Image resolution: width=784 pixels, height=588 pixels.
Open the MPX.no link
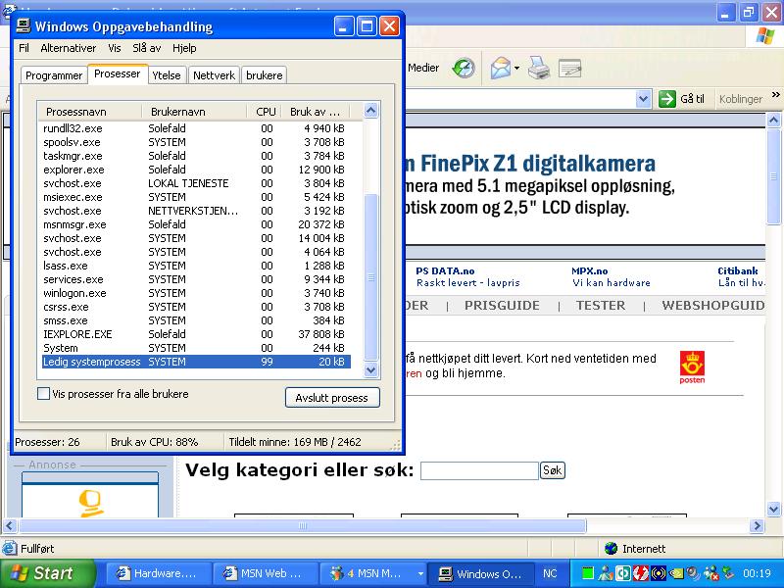point(590,271)
